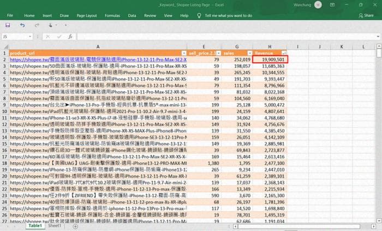Click the revenue cell 11,685,363

(270, 66)
